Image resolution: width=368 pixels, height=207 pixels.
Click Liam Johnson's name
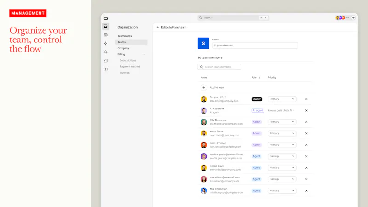click(x=218, y=143)
